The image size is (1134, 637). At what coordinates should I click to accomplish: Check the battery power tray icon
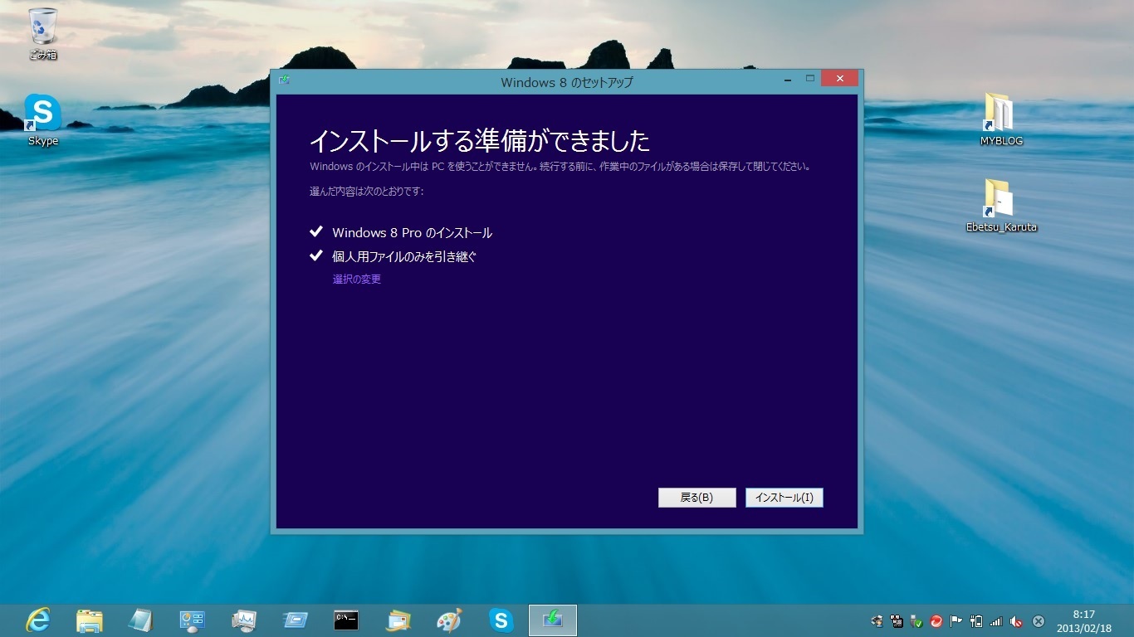(976, 620)
